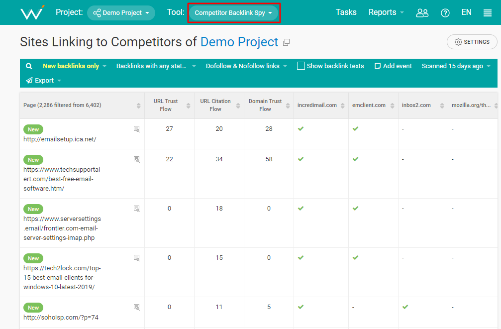The image size is (501, 329).
Task: Click New badge on tech2lock.com row
Action: point(33,258)
